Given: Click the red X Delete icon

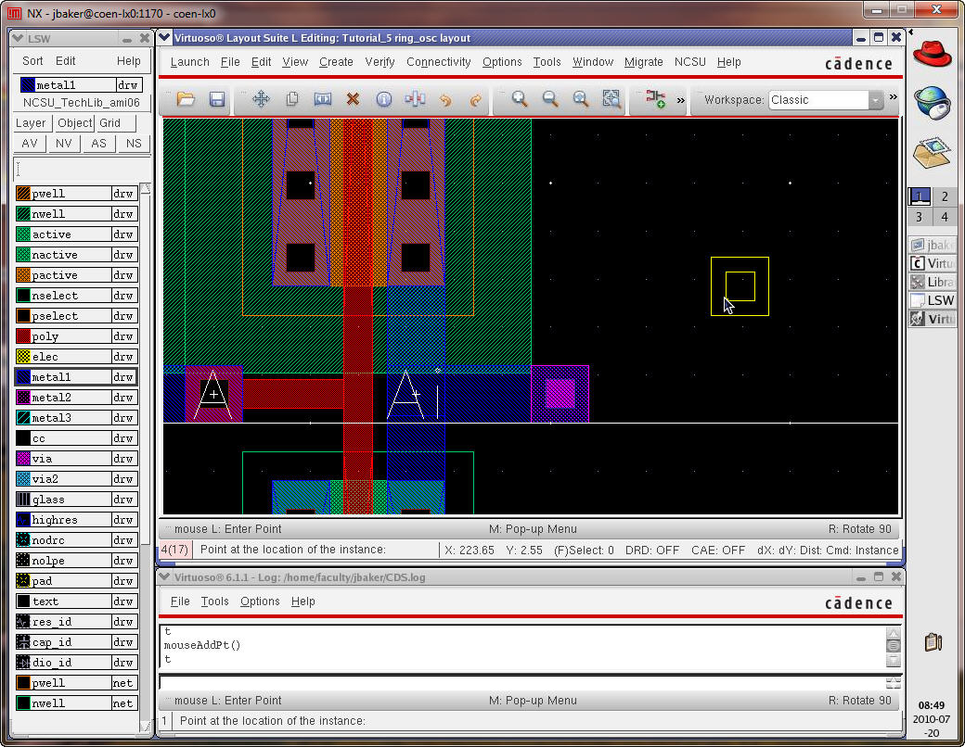Looking at the screenshot, I should click(x=353, y=99).
